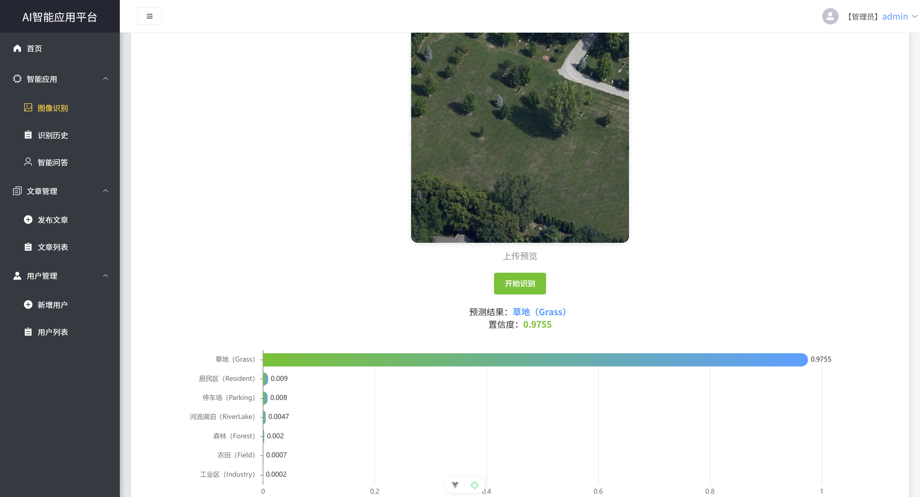Screen dimensions: 920x497
Task: Click the picture icon beside 图像识别
Action: point(28,107)
